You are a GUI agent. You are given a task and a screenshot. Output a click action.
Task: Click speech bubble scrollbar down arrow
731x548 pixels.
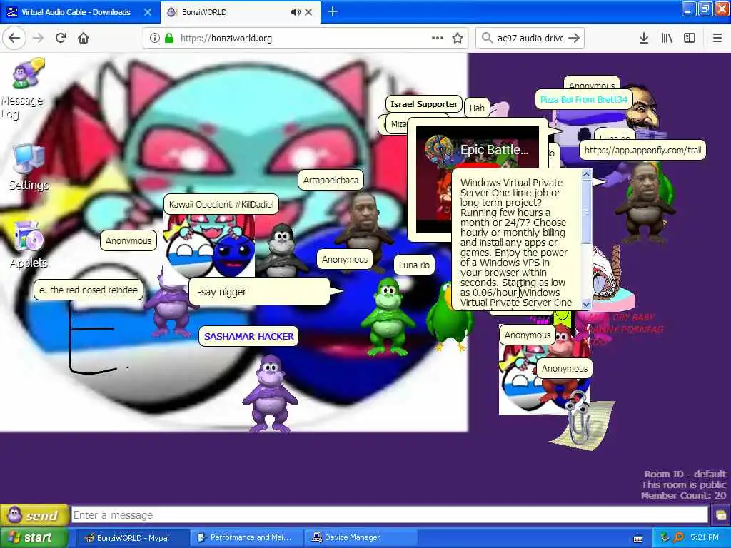587,304
